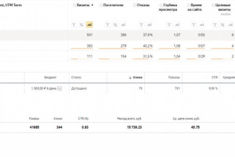Click the filter icon under Визиты
This screenshot has width=235, height=157.
tap(74, 25)
